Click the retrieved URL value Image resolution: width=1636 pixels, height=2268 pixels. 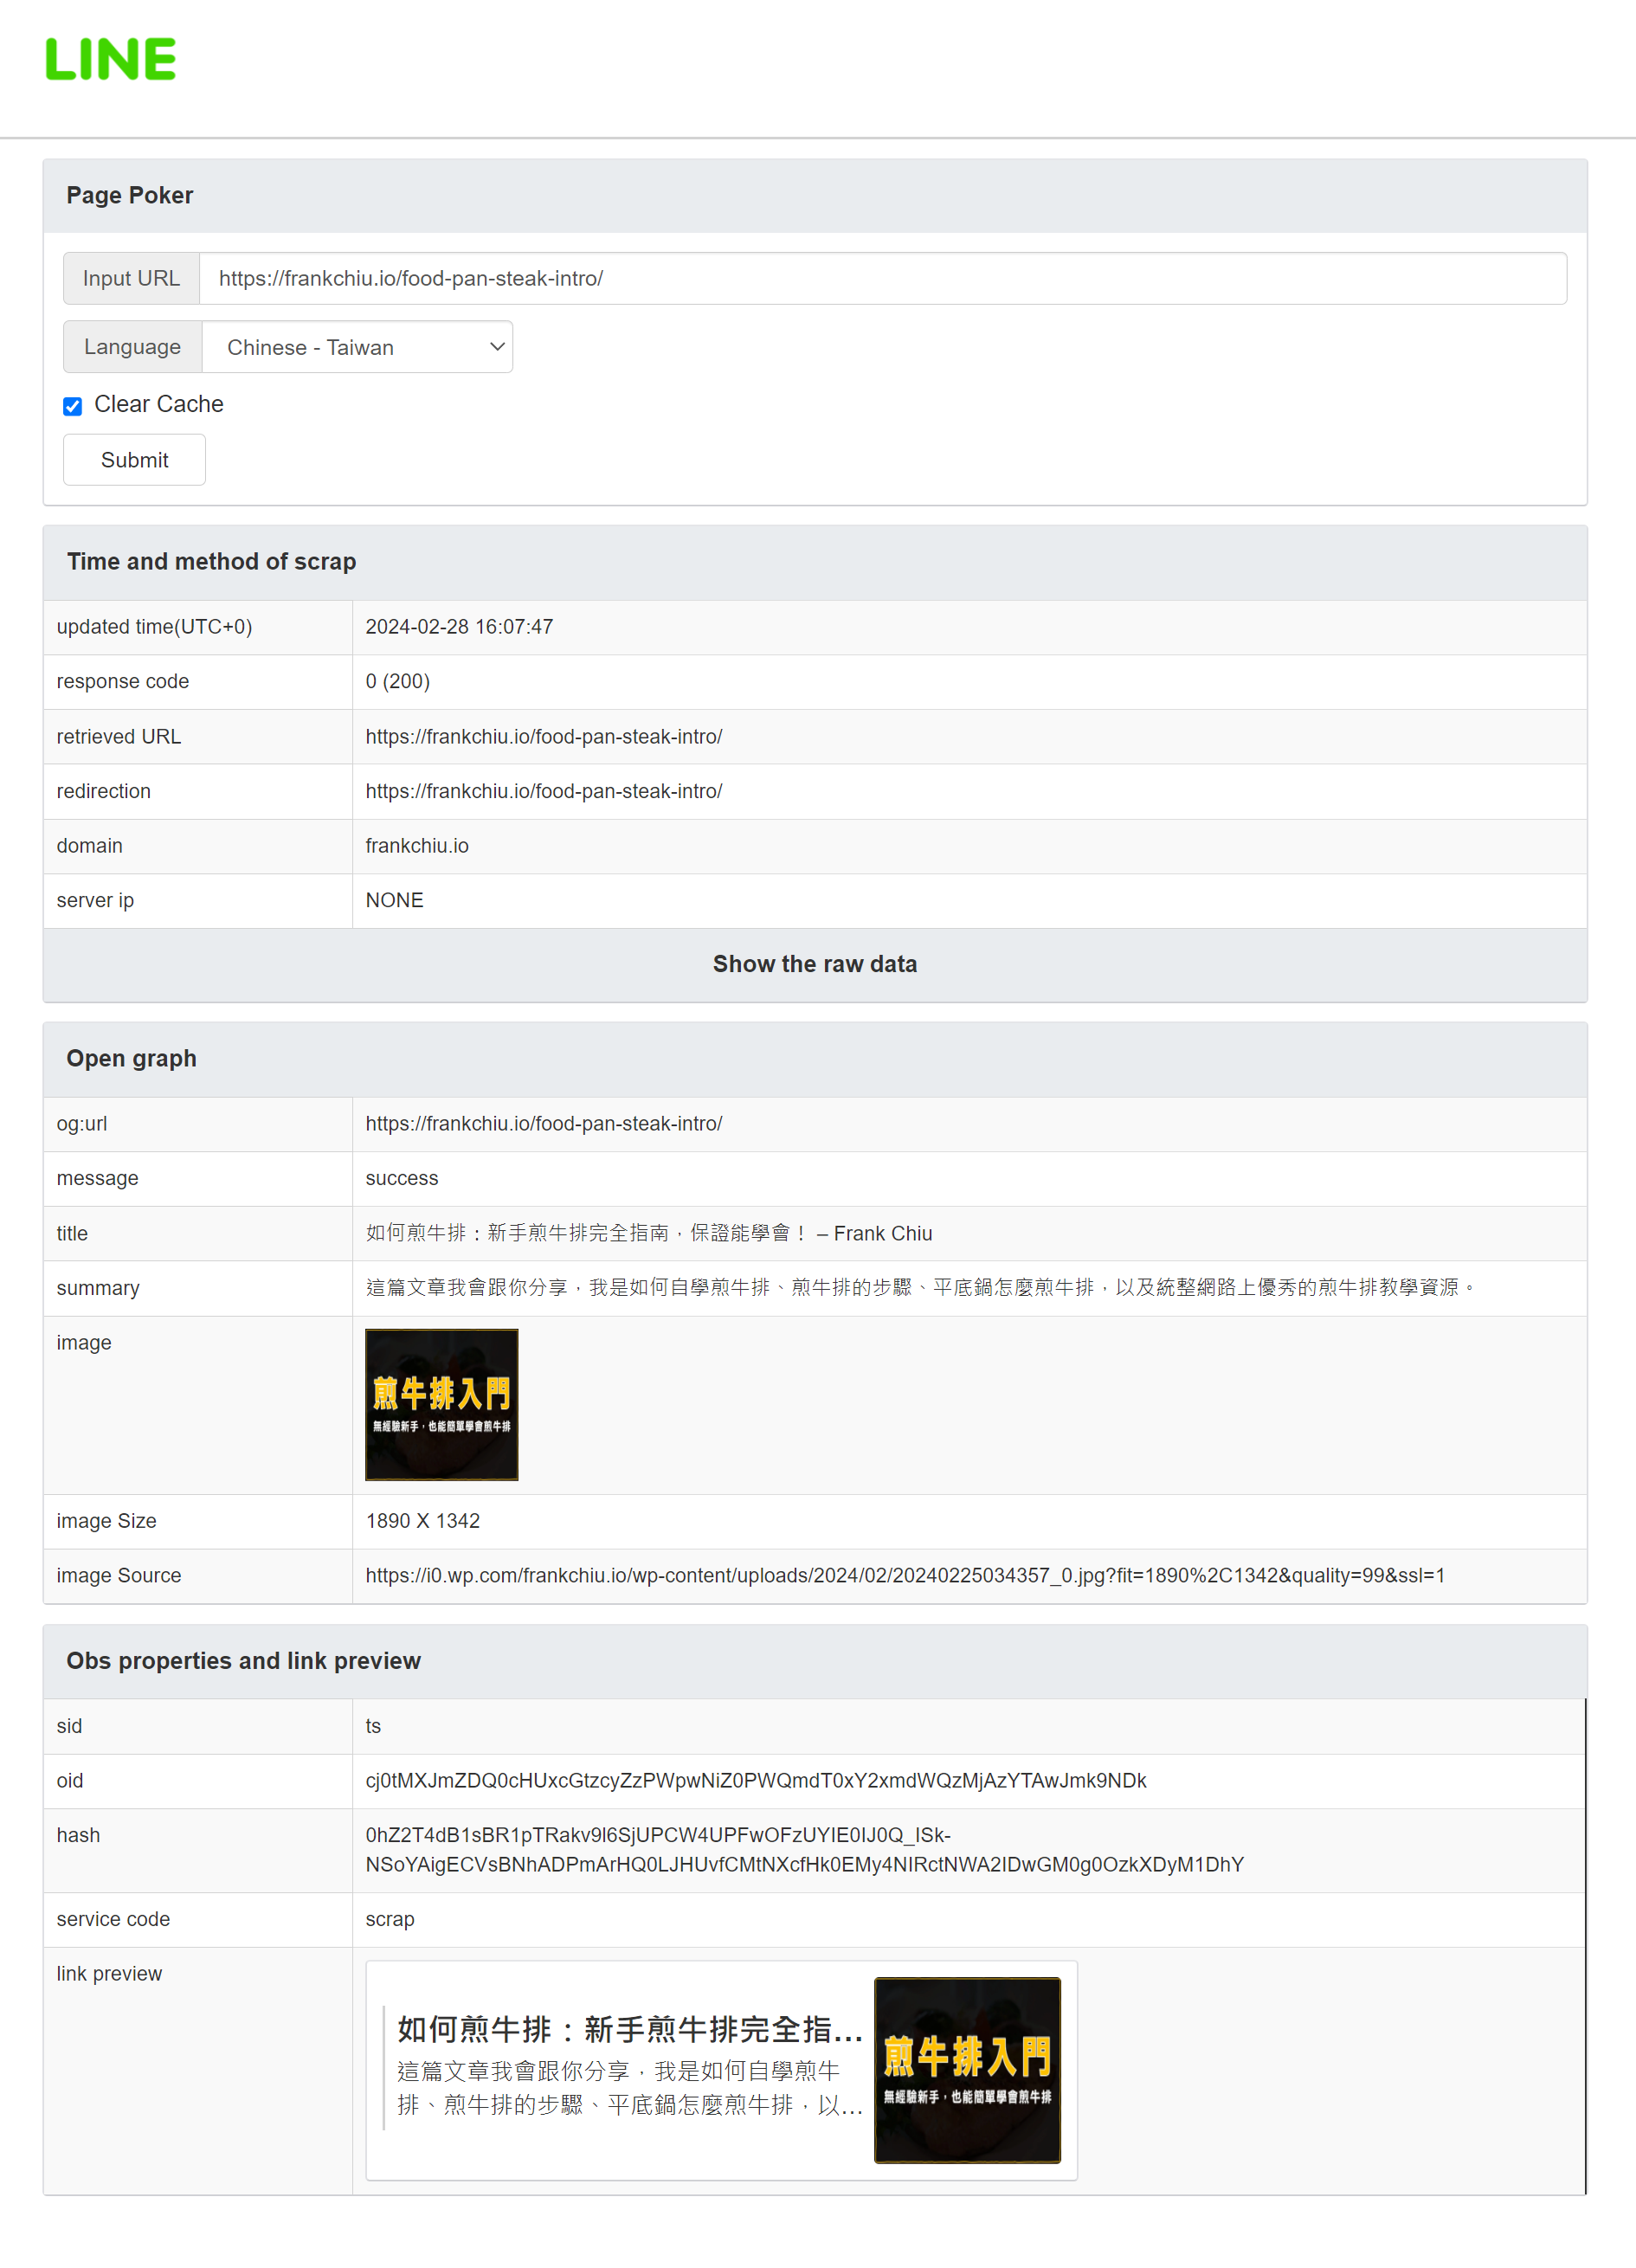click(x=543, y=737)
